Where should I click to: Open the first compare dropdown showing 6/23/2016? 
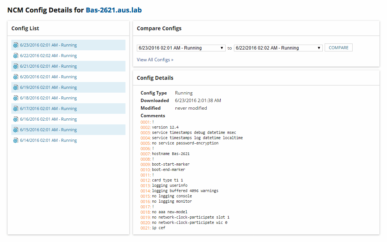(181, 48)
